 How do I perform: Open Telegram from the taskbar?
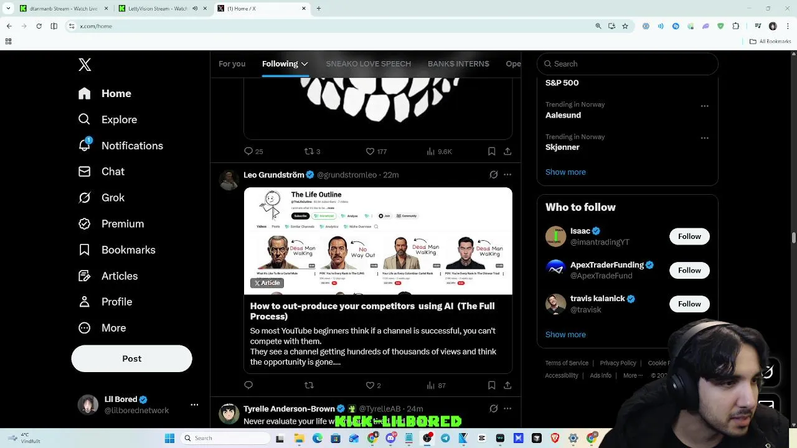coord(445,438)
